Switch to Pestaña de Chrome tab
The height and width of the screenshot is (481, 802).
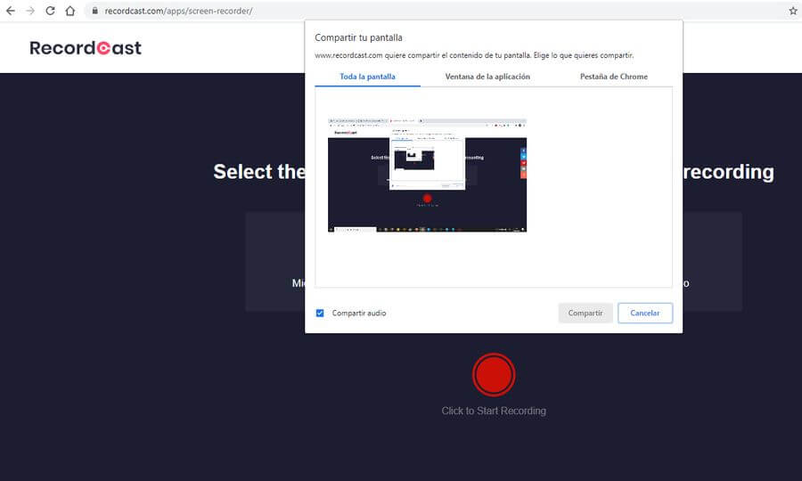pos(613,77)
